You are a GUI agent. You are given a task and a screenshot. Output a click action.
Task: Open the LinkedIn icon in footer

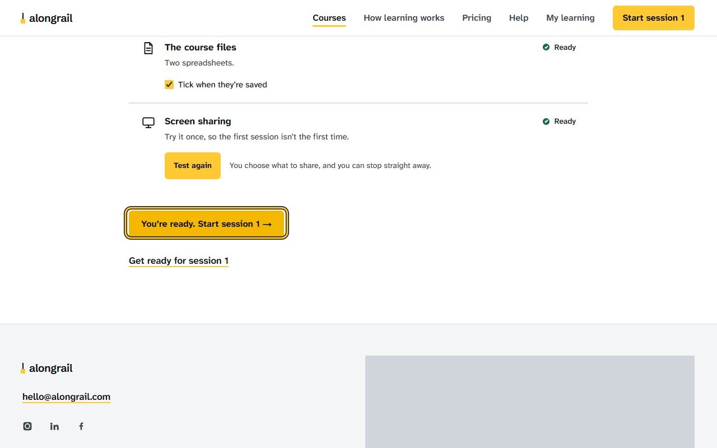54,426
